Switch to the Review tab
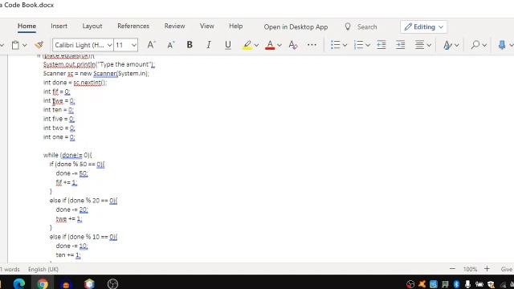Viewport: 514px width, 289px height. 175,26
